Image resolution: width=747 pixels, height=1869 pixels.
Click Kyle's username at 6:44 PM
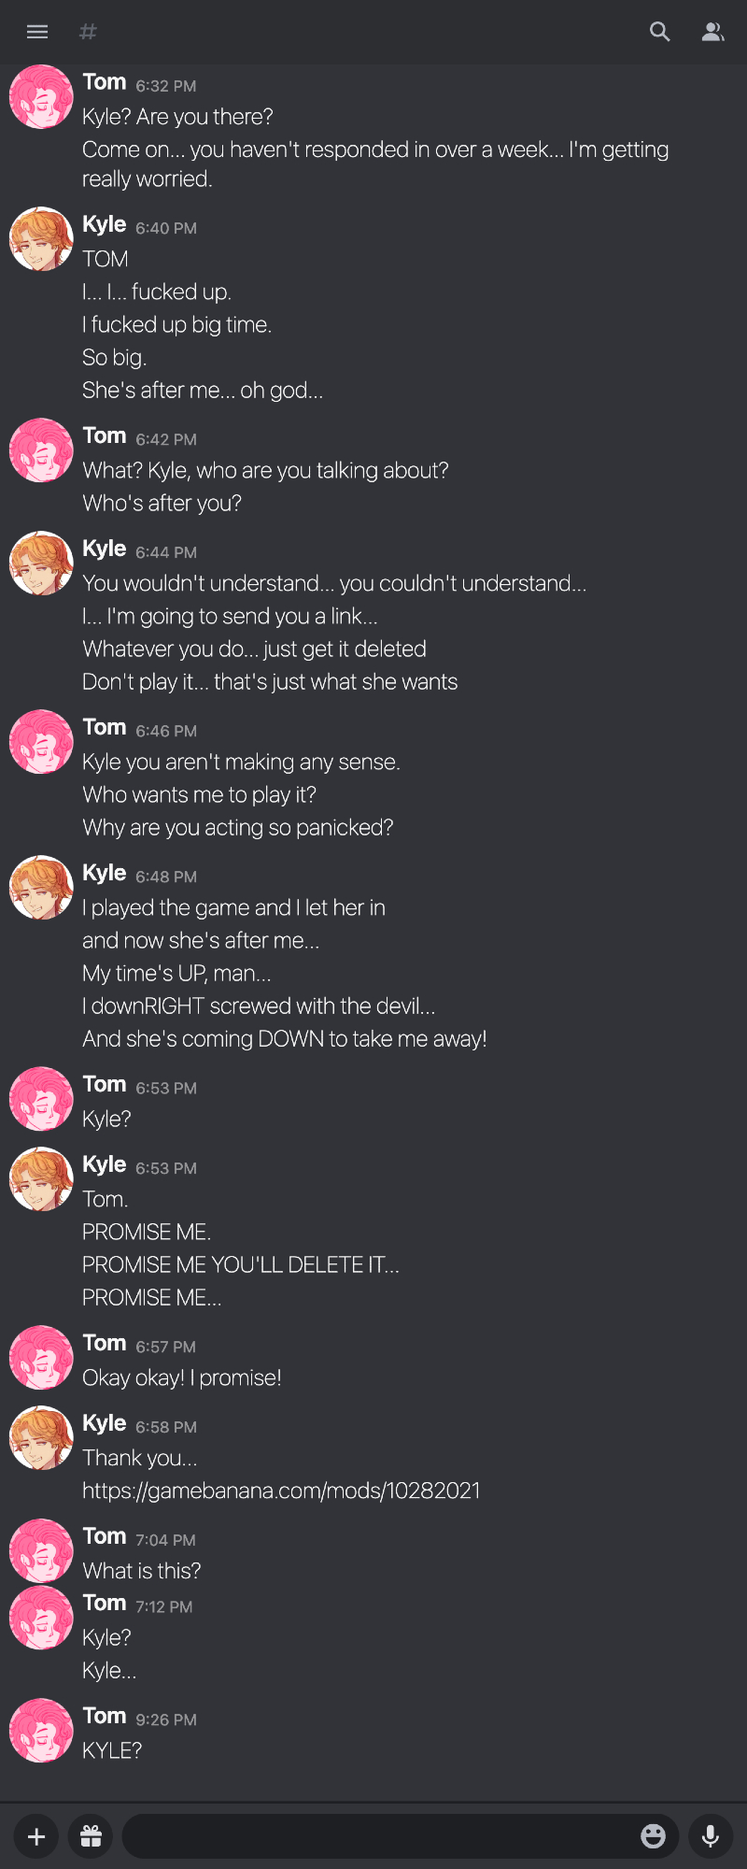(x=104, y=549)
